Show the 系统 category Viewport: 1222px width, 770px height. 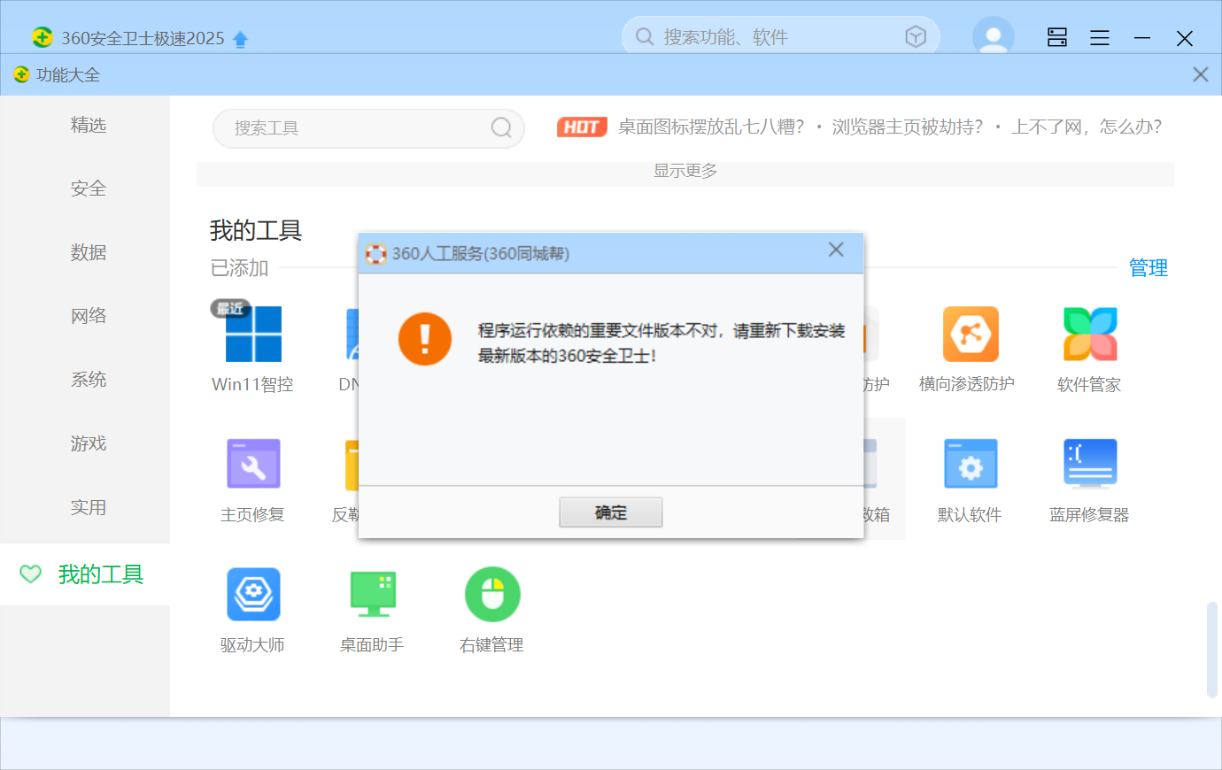89,380
